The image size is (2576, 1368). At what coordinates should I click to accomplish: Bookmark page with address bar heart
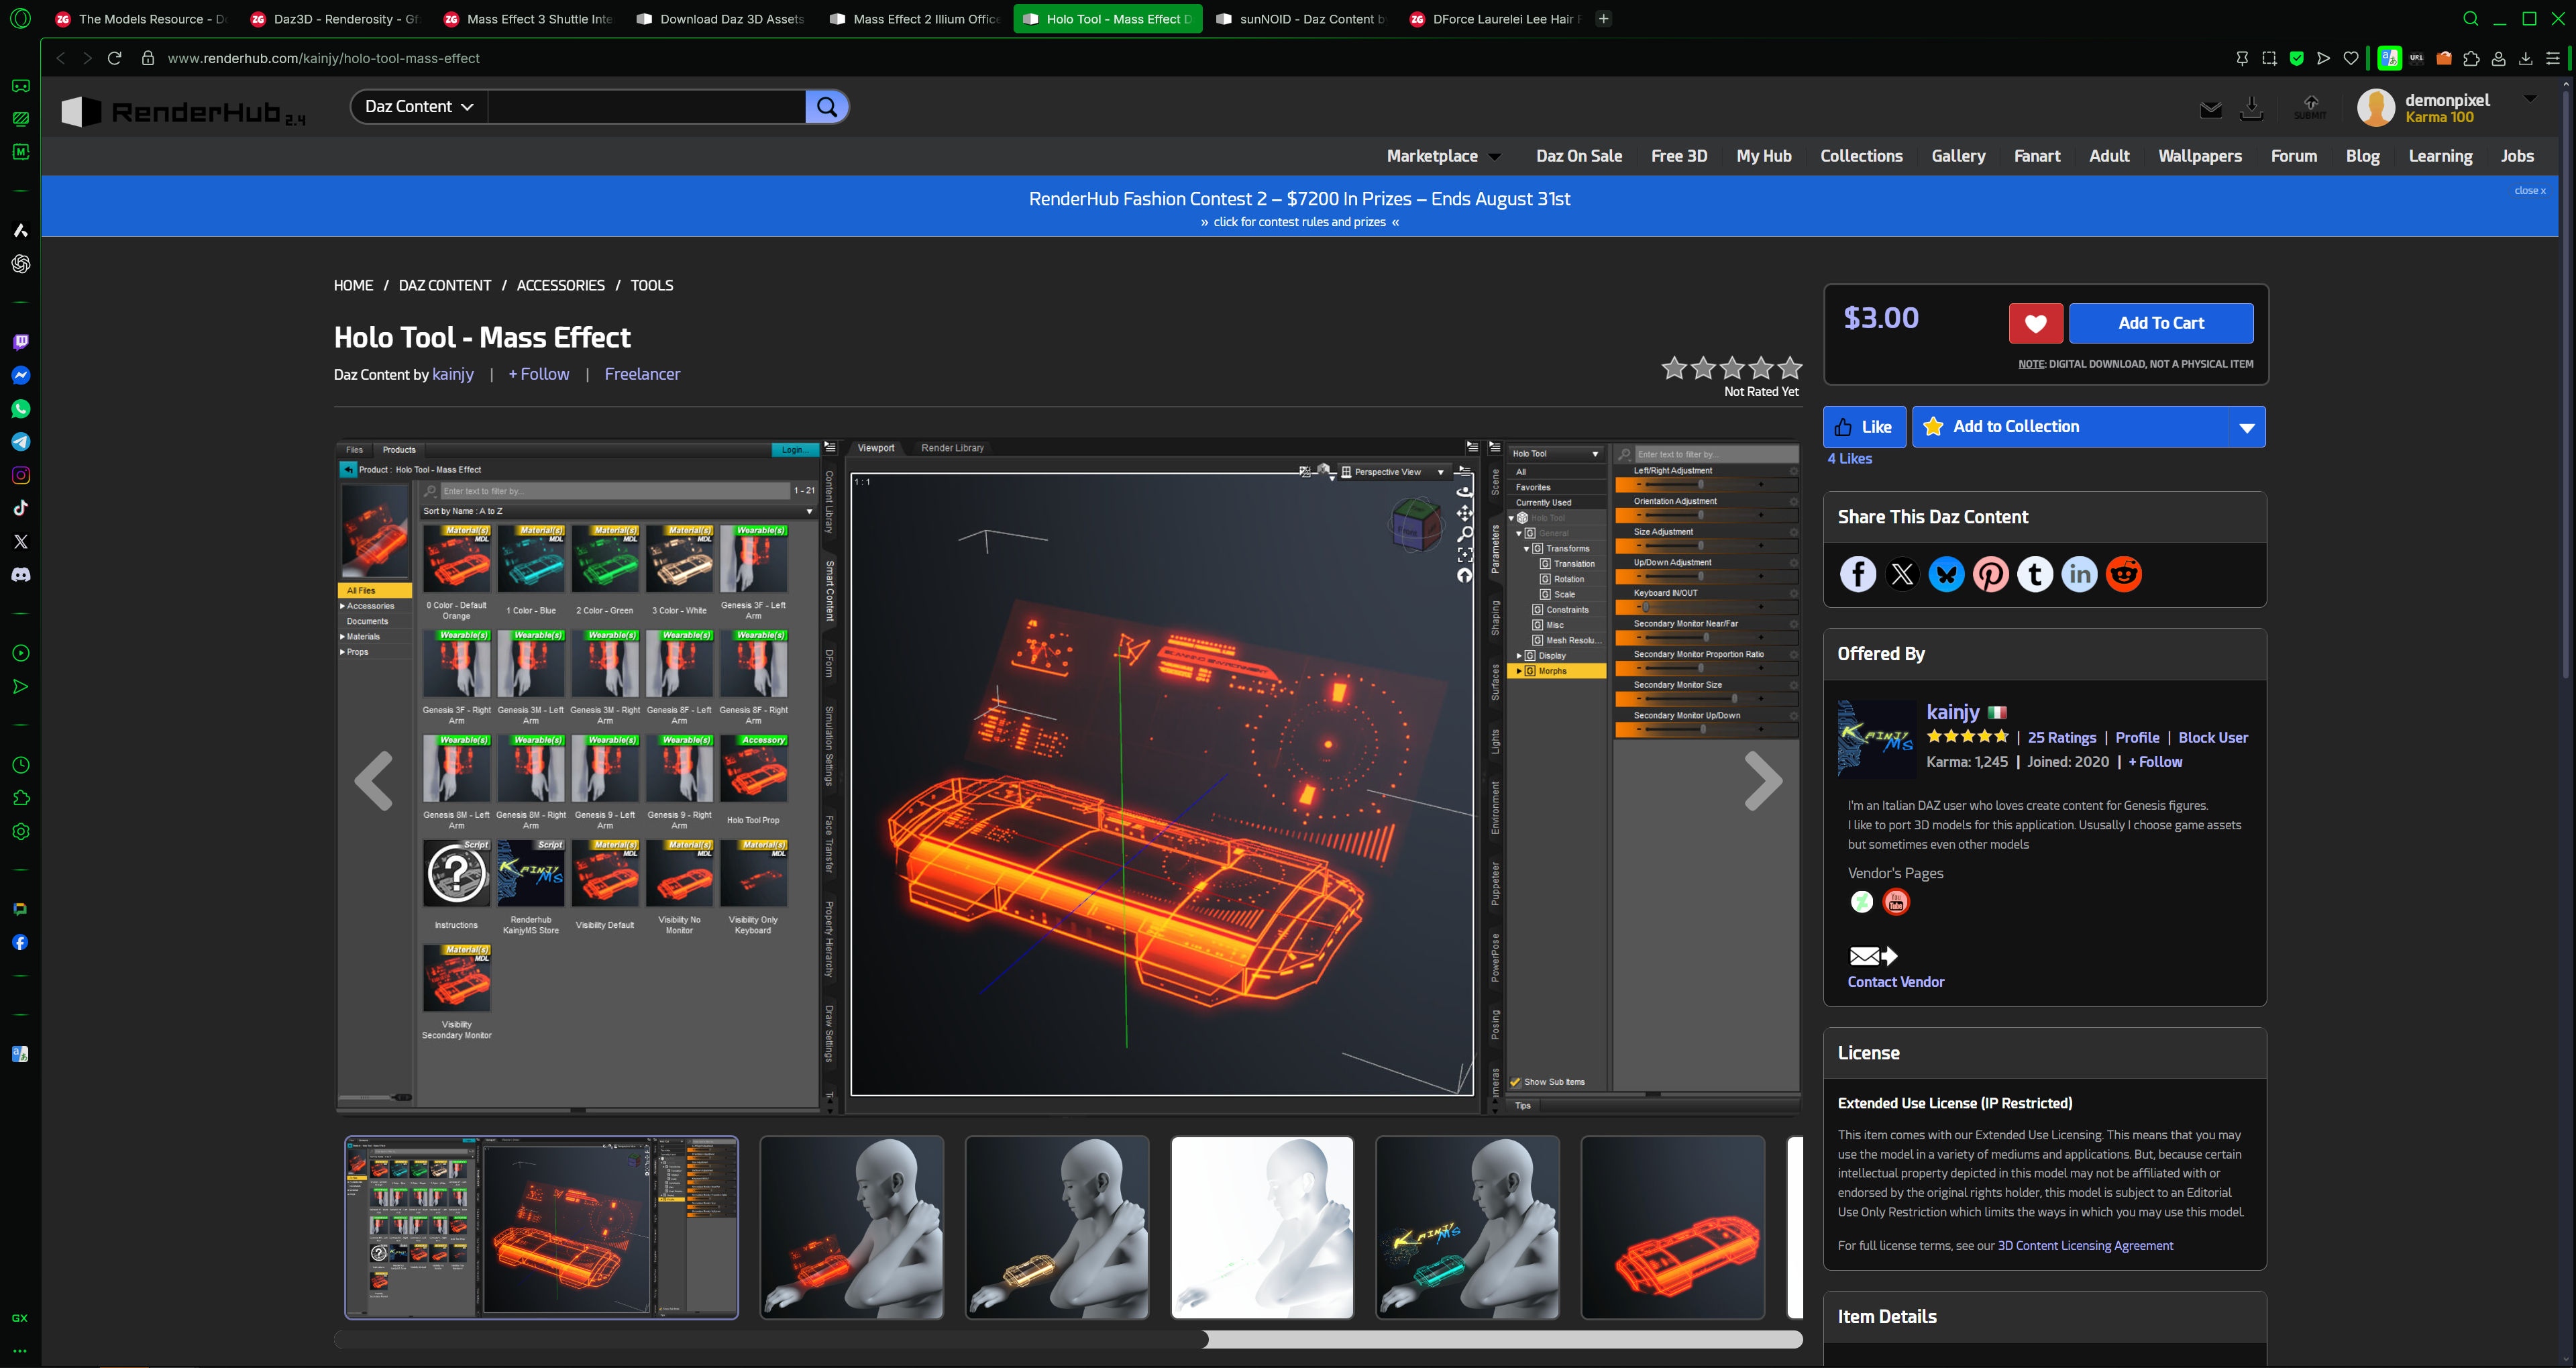coord(2351,58)
